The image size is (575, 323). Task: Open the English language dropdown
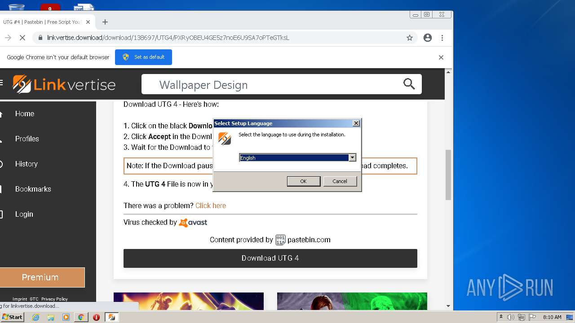(352, 157)
